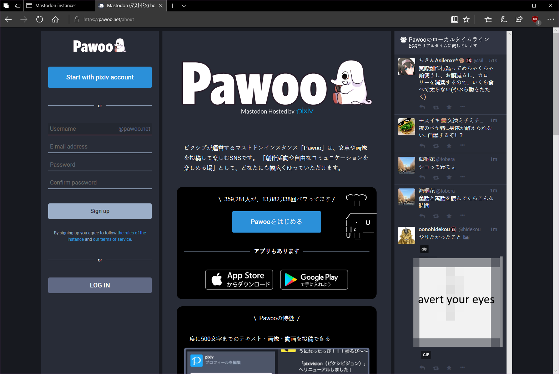This screenshot has width=559, height=374.
Task: Click the Pawooのローカルタイムライン header
Action: click(449, 40)
